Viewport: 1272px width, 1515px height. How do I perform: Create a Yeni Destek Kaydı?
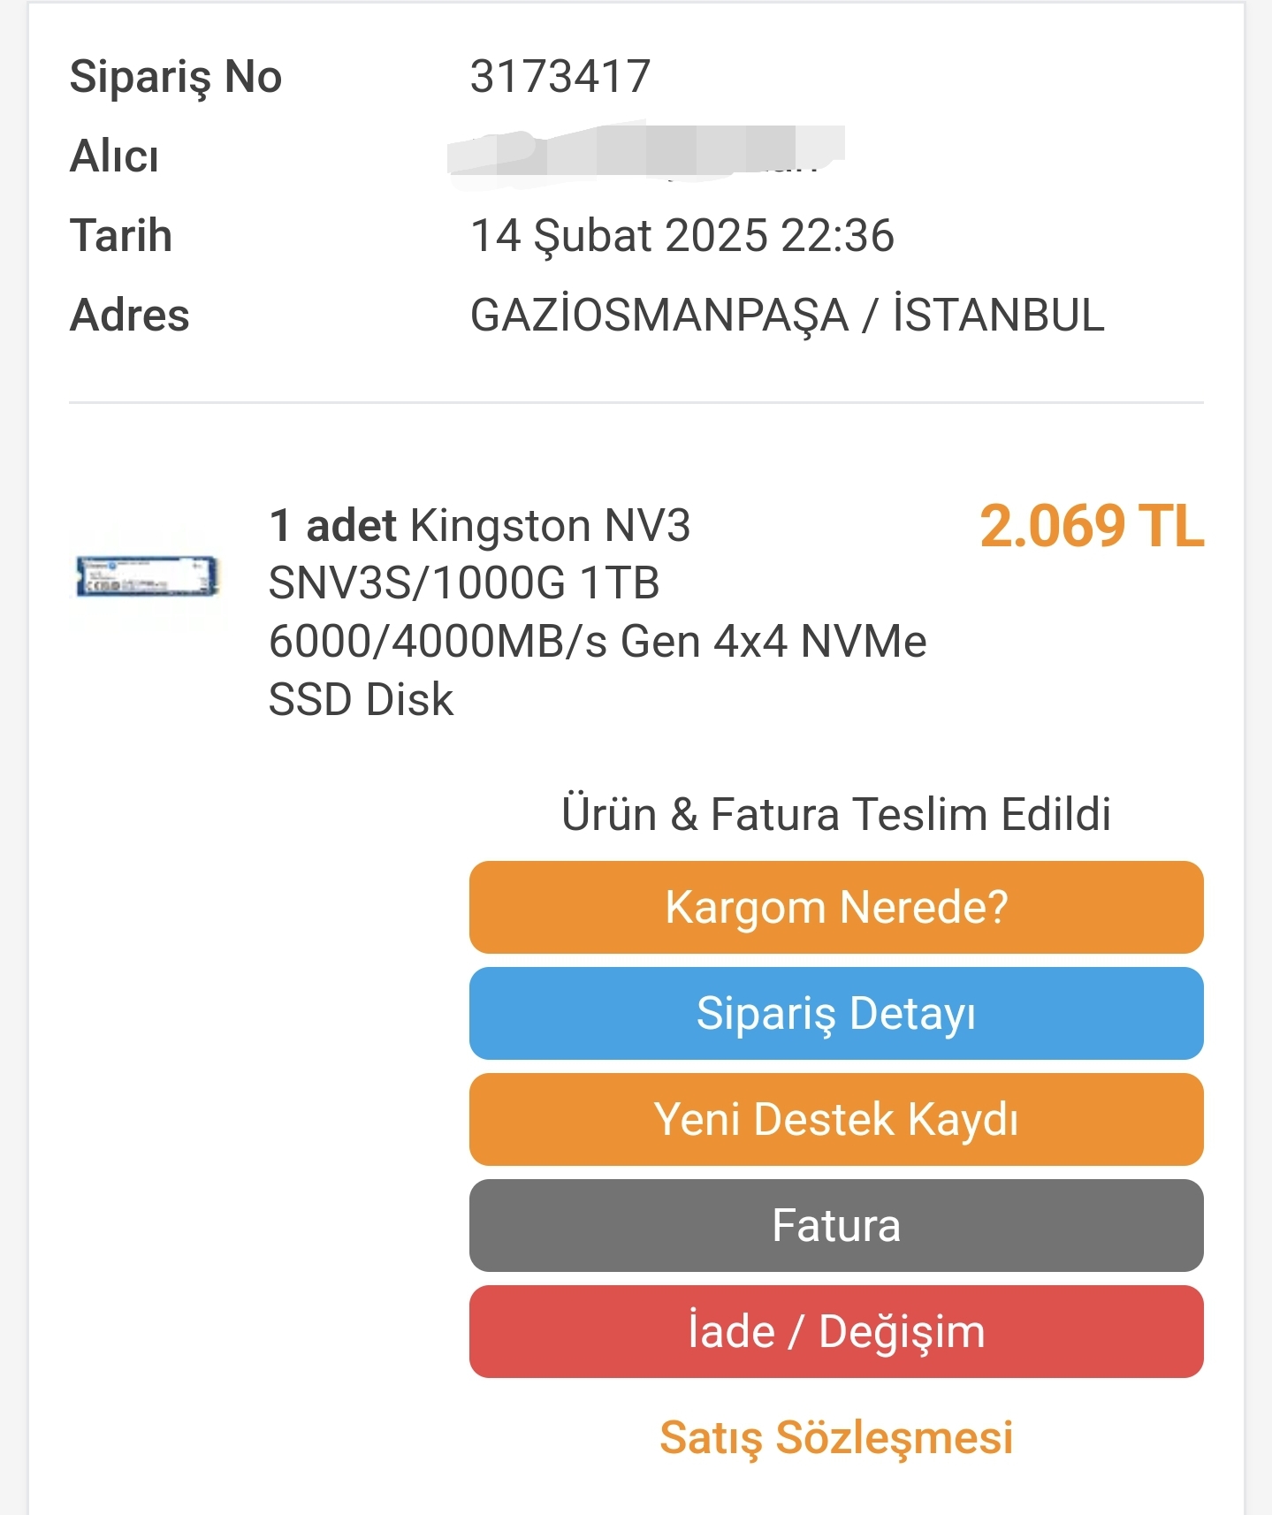click(x=835, y=1119)
